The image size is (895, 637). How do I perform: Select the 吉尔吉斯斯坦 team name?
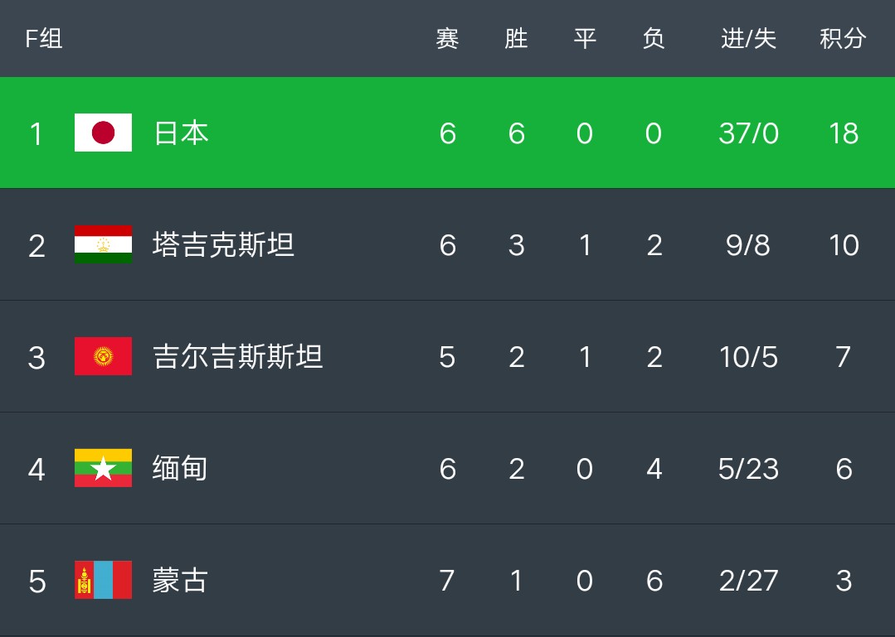[238, 356]
